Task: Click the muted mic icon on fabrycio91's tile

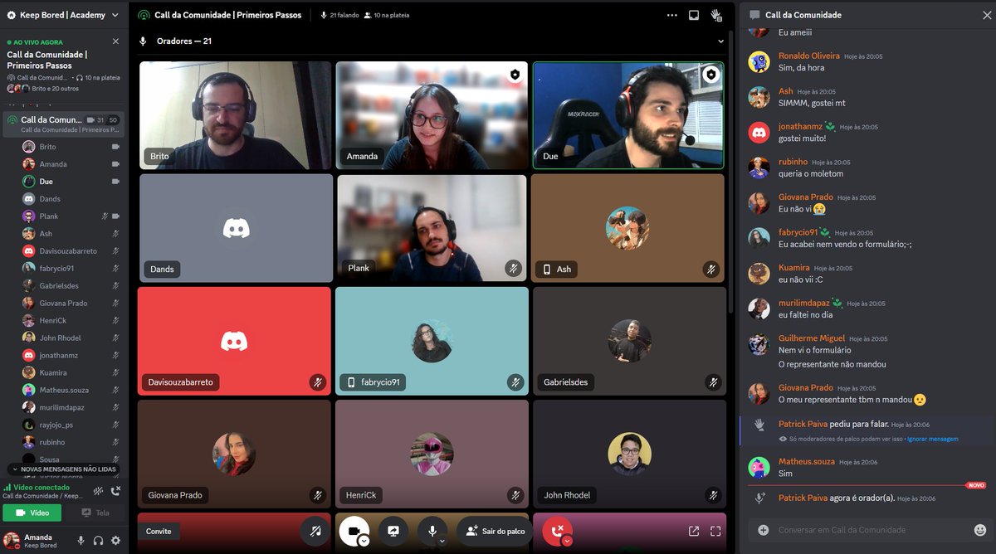Action: click(x=514, y=382)
